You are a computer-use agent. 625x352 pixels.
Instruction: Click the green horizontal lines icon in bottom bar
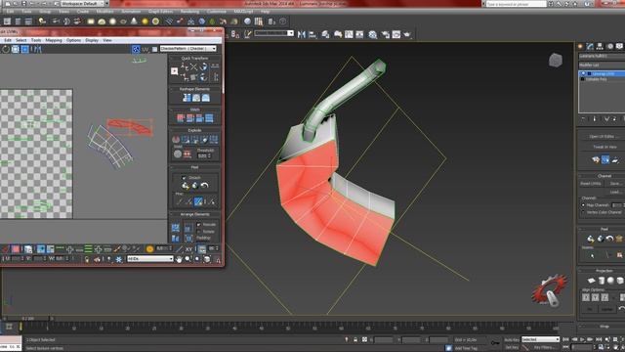(x=89, y=249)
